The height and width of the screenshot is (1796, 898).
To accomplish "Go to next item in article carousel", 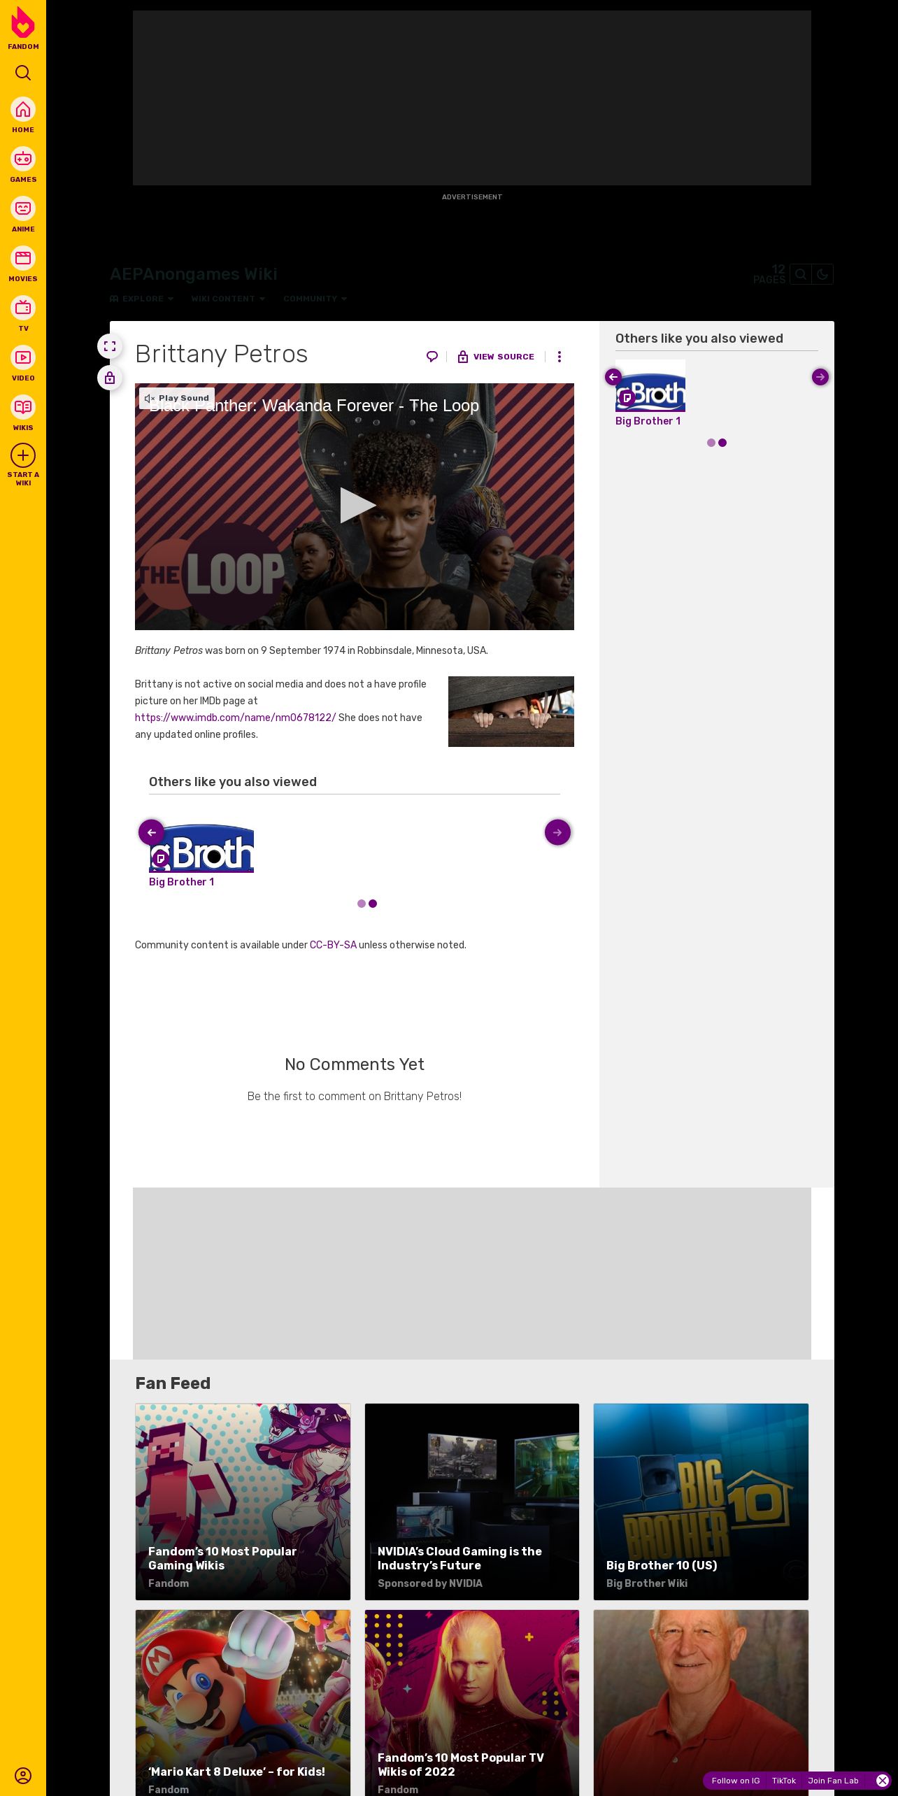I will [x=557, y=832].
